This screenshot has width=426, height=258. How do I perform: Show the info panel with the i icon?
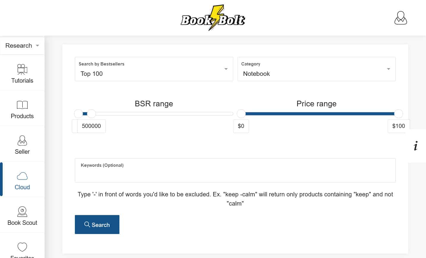(x=416, y=146)
